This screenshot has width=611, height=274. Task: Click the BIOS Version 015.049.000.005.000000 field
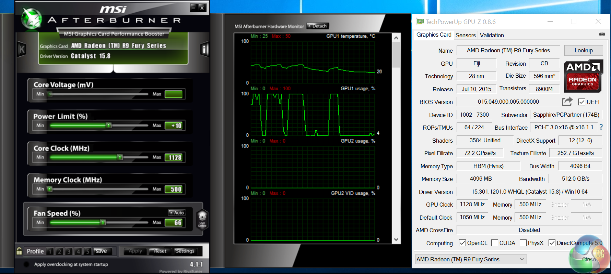pos(508,102)
